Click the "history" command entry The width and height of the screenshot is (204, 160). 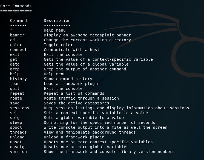[18, 79]
